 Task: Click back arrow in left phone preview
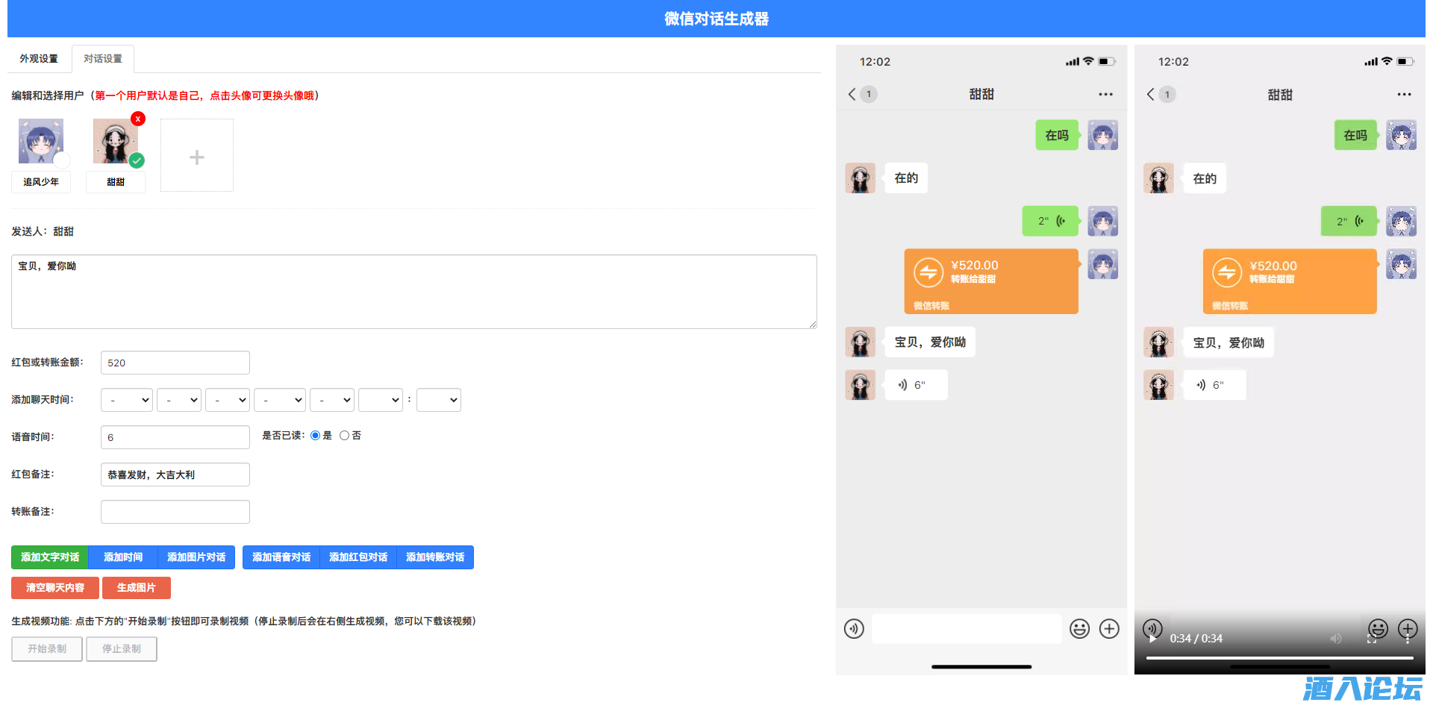click(x=852, y=94)
